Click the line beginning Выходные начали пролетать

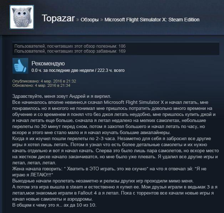pos(103,181)
